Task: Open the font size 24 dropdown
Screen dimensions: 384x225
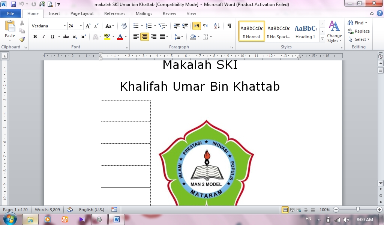Action: click(x=81, y=26)
